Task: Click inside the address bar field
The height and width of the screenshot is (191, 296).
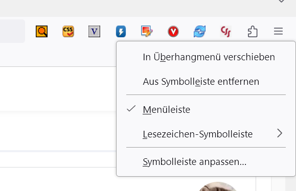Action: 12,31
